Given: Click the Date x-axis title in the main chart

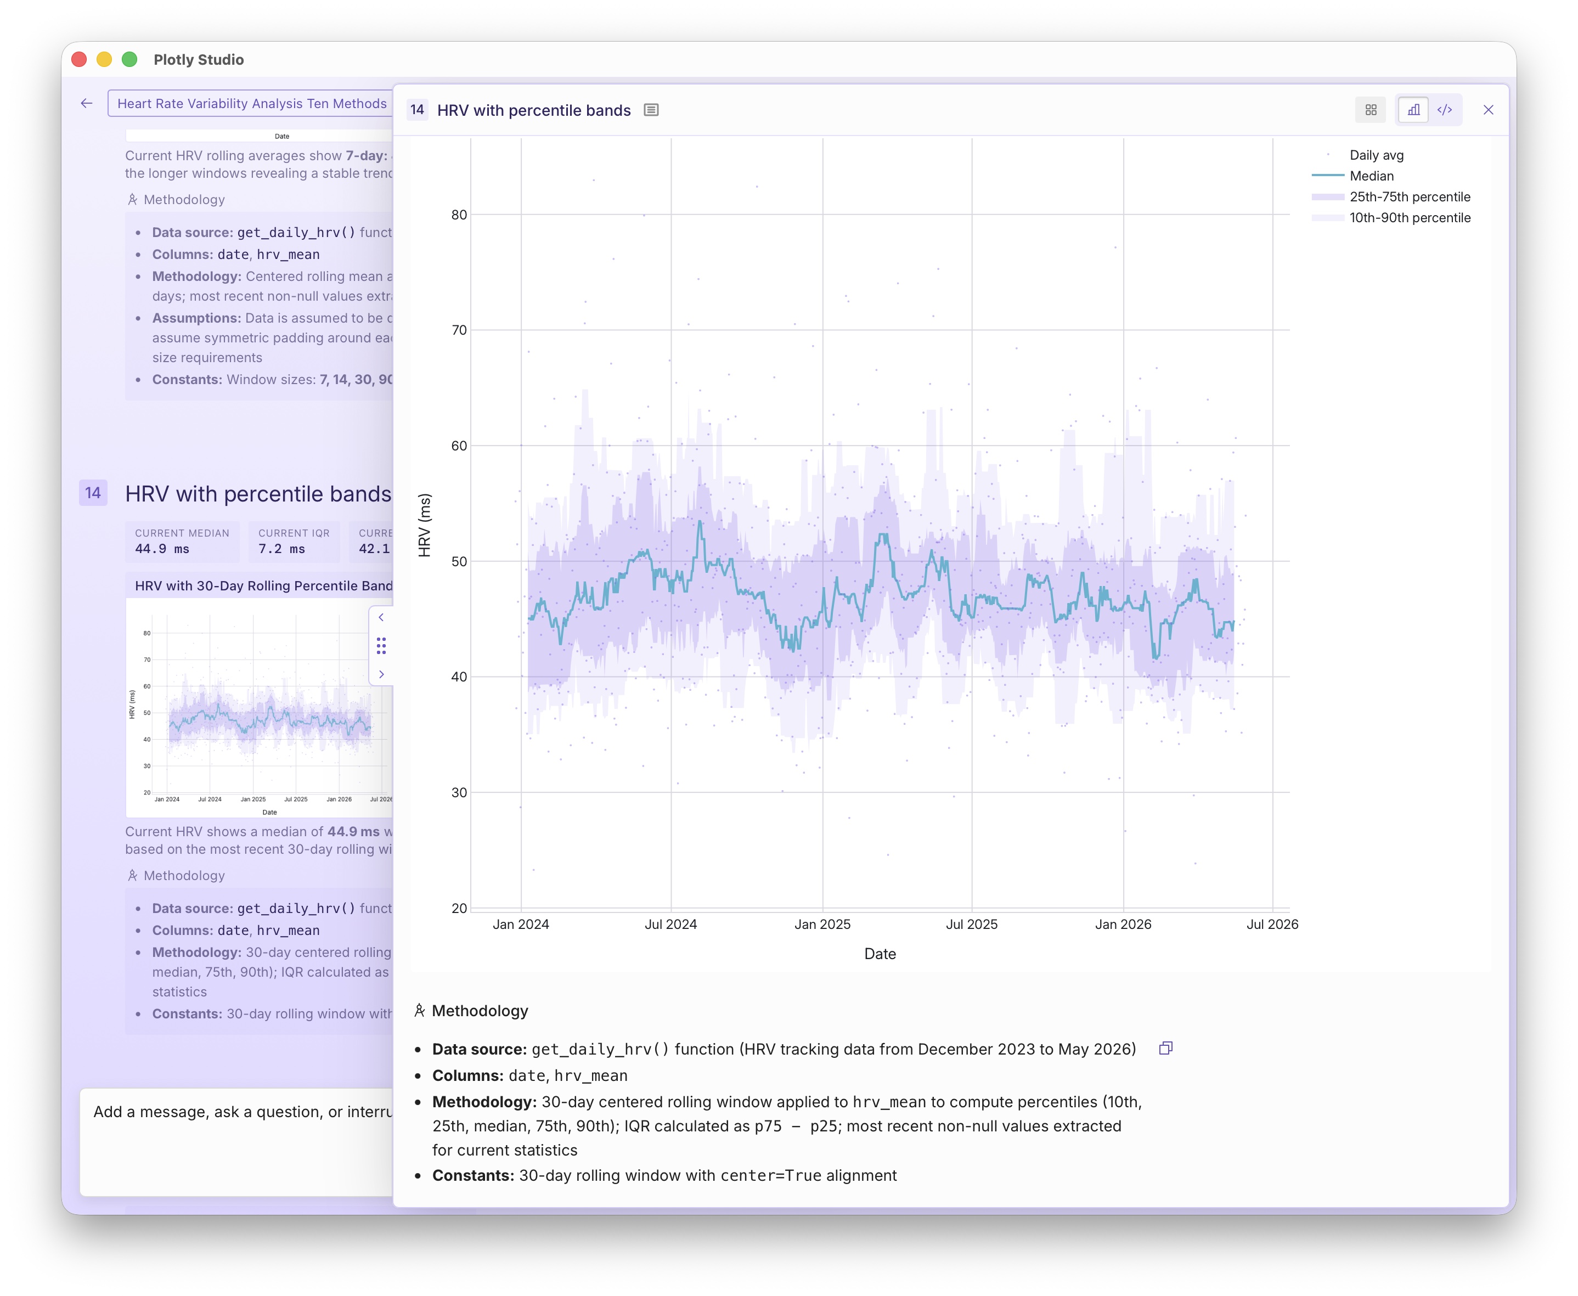Looking at the screenshot, I should pos(880,953).
